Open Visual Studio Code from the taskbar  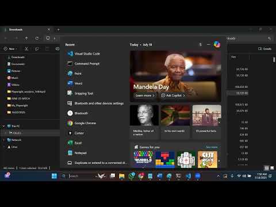point(188,176)
